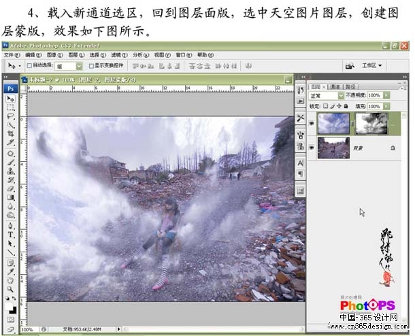Viewport: 415px width, 336px height.
Task: Open the Layers panel options menu
Action: coord(403,88)
